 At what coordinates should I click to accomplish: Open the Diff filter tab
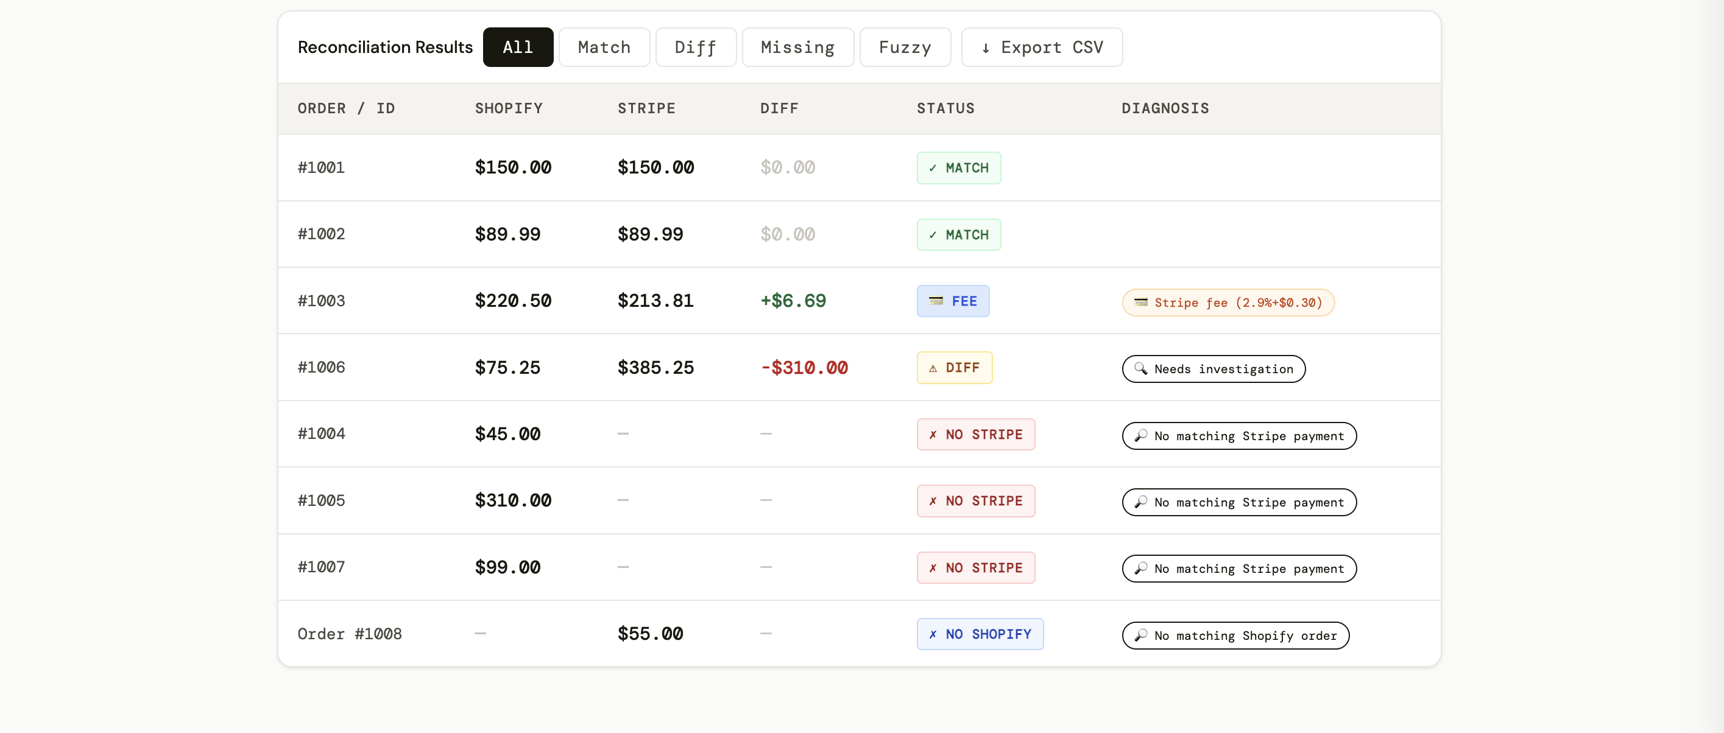(695, 47)
